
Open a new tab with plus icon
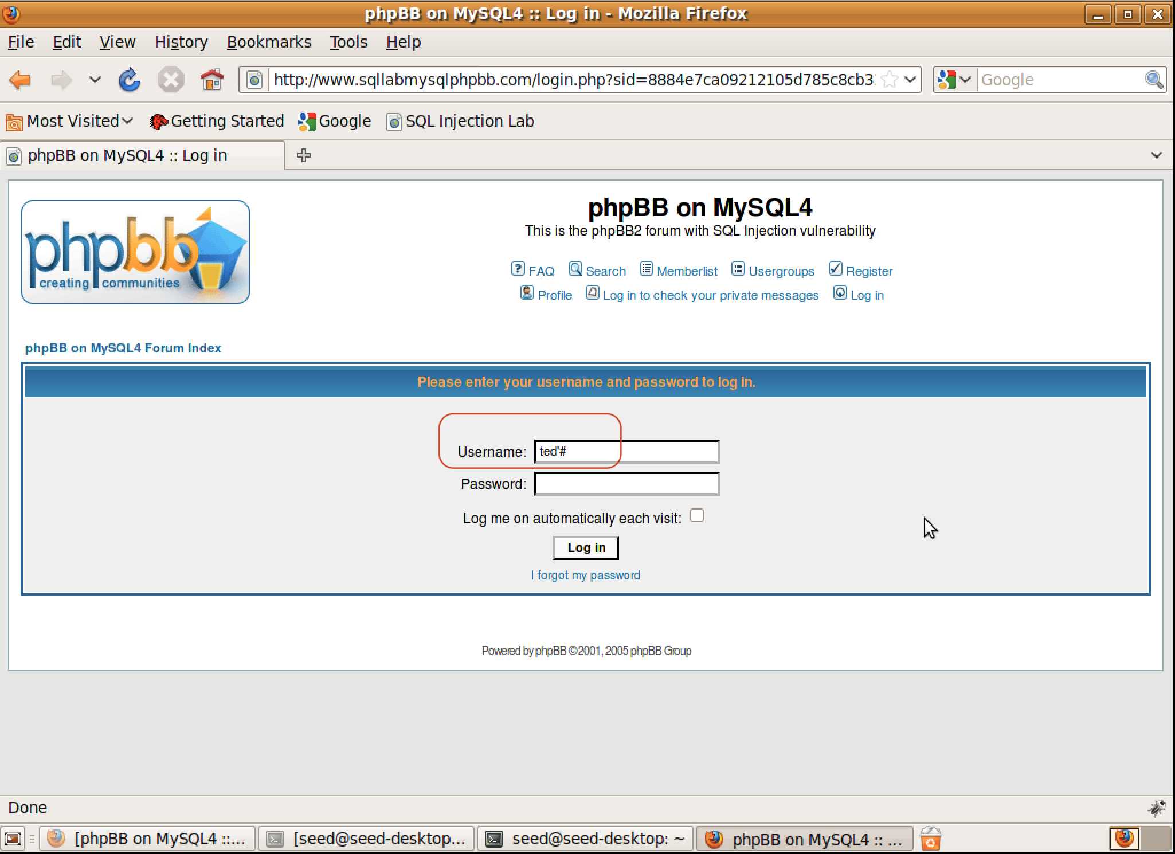304,155
